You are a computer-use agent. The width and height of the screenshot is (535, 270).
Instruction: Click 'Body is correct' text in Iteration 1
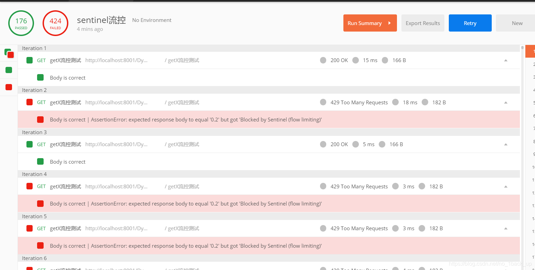(x=68, y=78)
